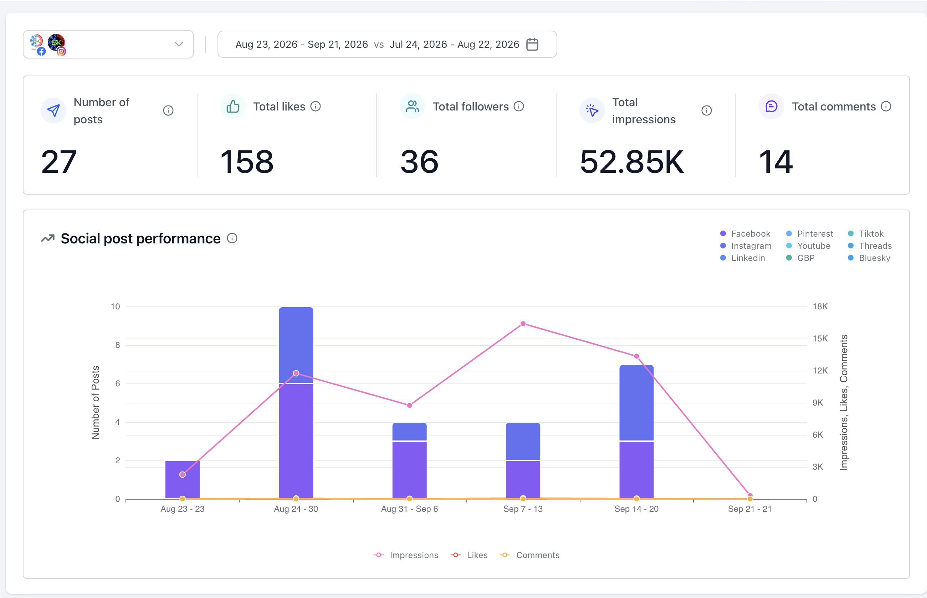Click info icon next to Number of posts
The height and width of the screenshot is (598, 927).
(x=168, y=111)
